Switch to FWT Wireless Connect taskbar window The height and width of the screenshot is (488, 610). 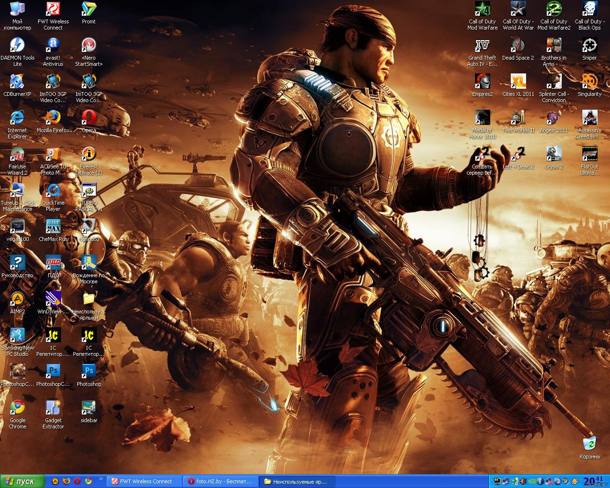144,481
